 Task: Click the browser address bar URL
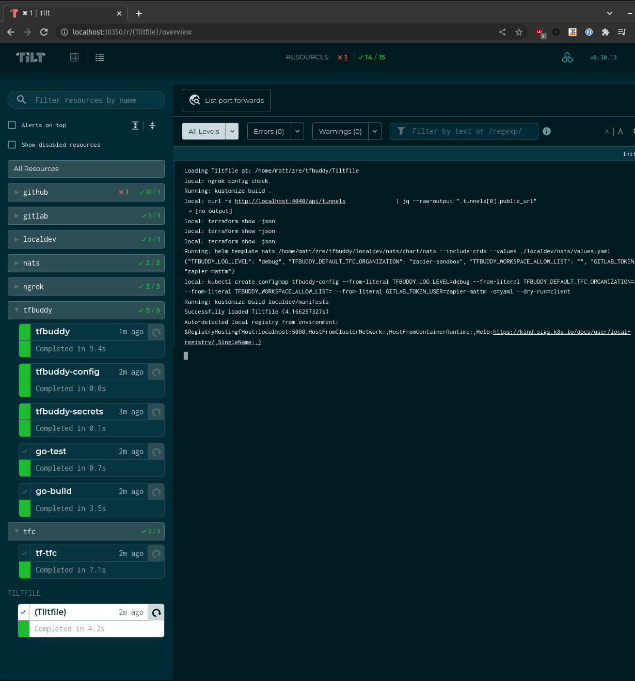click(132, 32)
